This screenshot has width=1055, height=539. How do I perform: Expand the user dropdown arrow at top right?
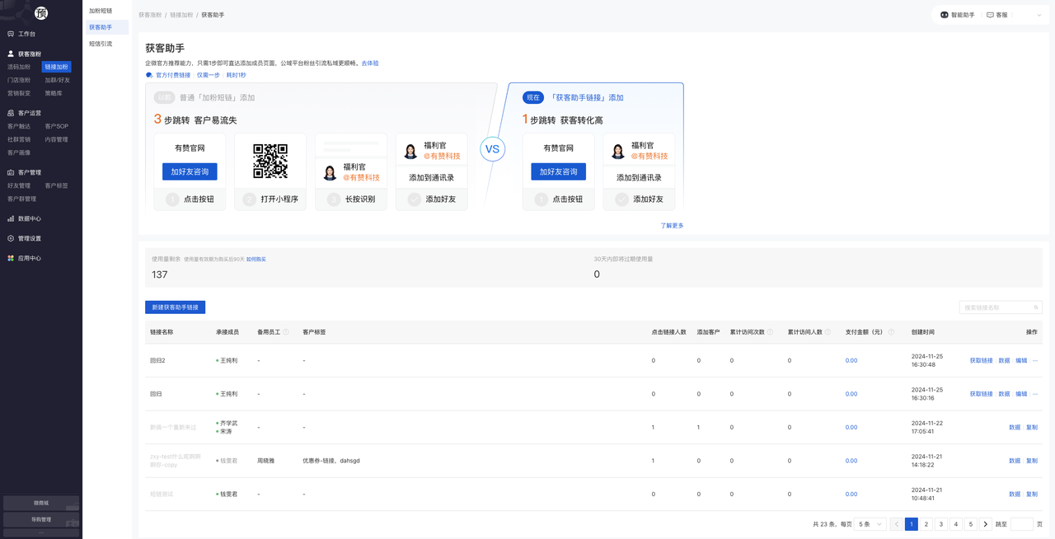[x=1039, y=15]
